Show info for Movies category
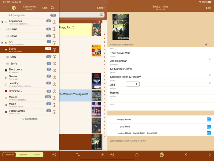 point(54,98)
